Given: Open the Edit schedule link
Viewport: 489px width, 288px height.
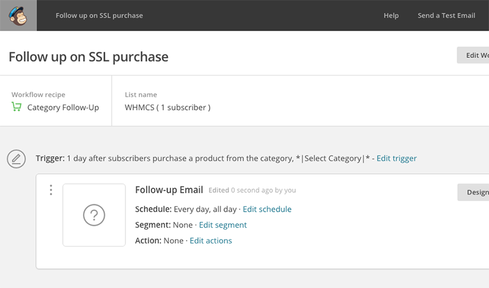Looking at the screenshot, I should click(x=267, y=209).
